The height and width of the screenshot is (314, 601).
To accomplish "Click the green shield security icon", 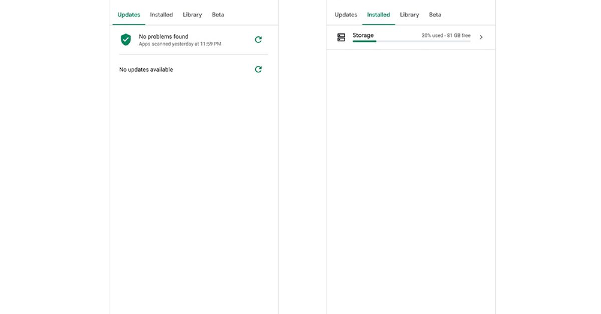I will click(x=126, y=40).
